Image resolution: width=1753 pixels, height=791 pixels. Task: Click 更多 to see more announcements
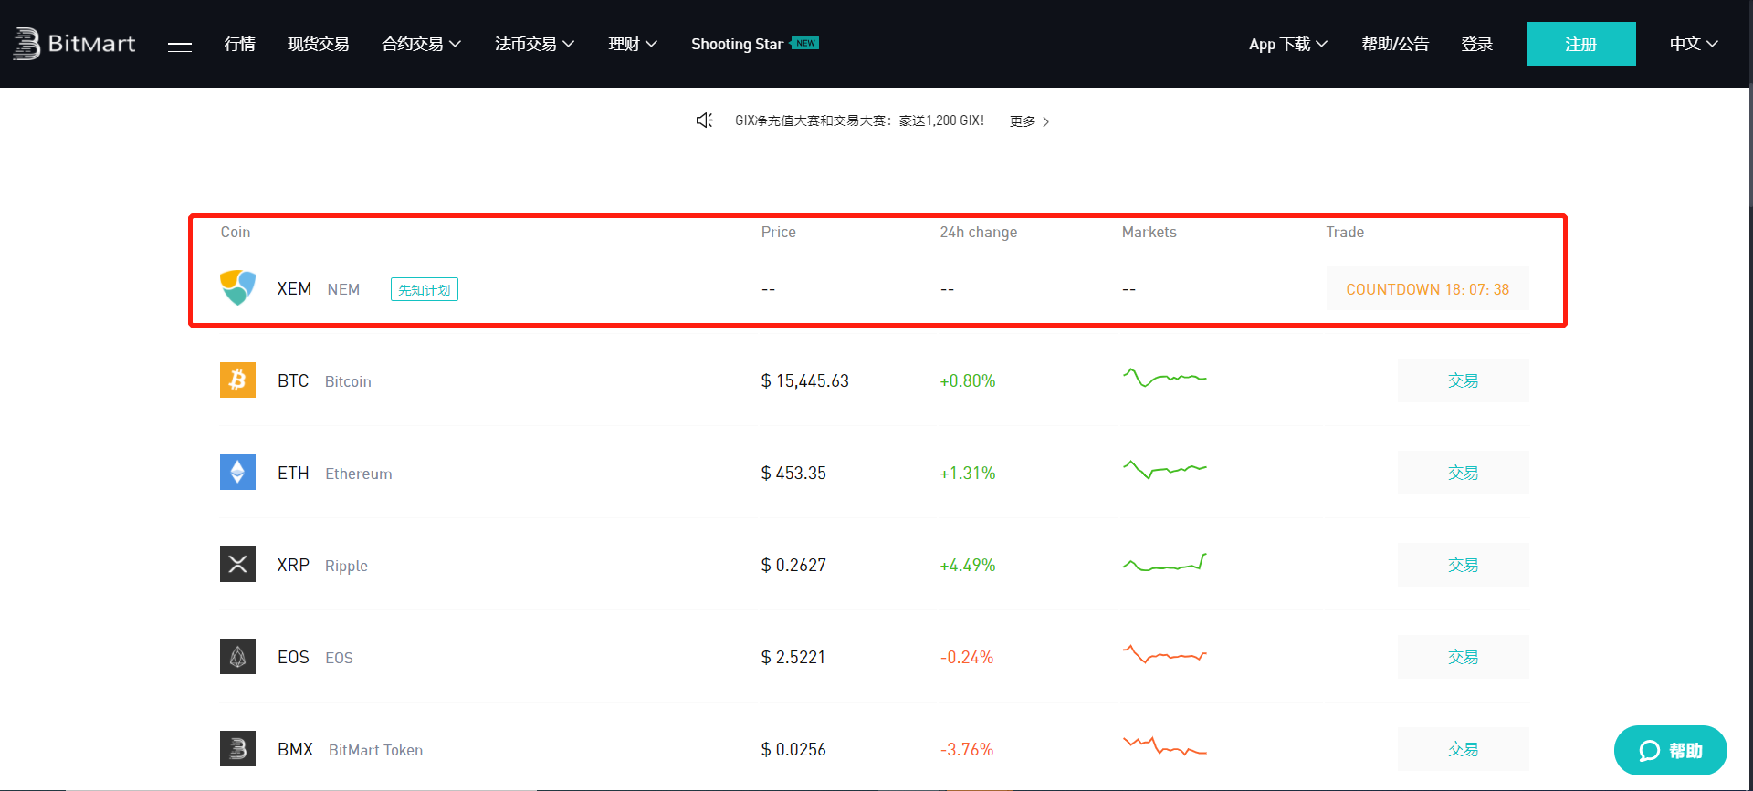click(1029, 121)
